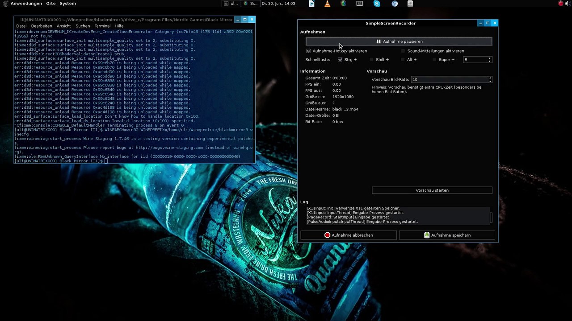This screenshot has width=572, height=321.
Task: Click the Gesamt Zeit value 0:00:00
Action: tap(340, 78)
